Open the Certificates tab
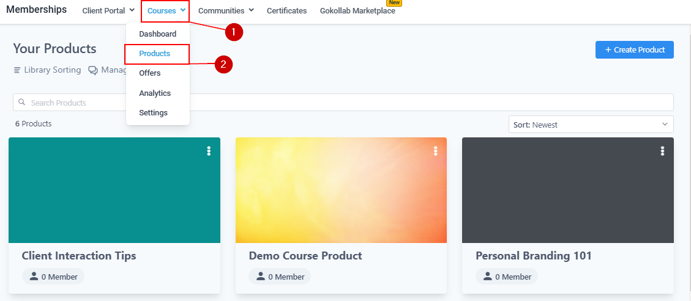This screenshot has width=691, height=301. [286, 11]
